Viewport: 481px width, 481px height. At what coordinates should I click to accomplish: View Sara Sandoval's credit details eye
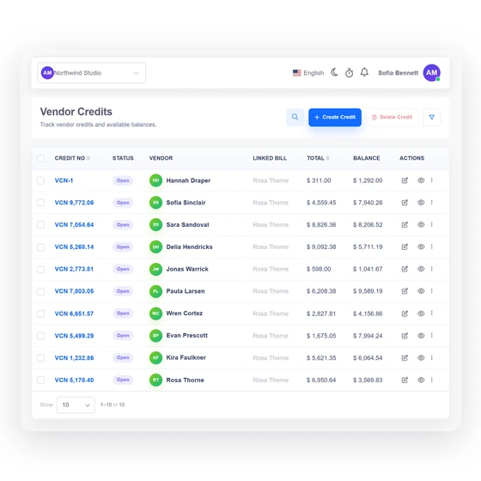[421, 224]
